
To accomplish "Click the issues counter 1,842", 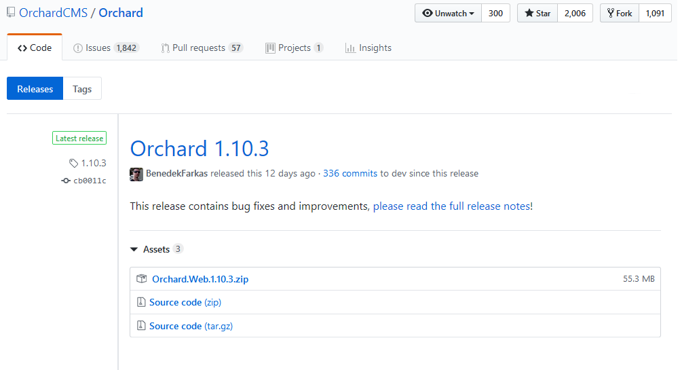I will (x=126, y=48).
